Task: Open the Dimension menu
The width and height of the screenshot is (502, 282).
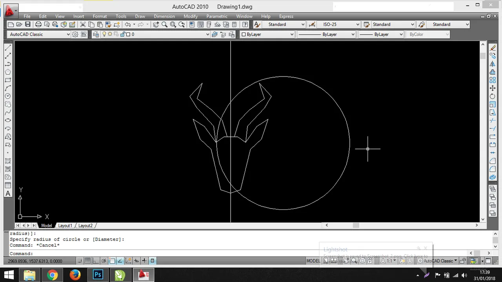Action: (x=164, y=16)
